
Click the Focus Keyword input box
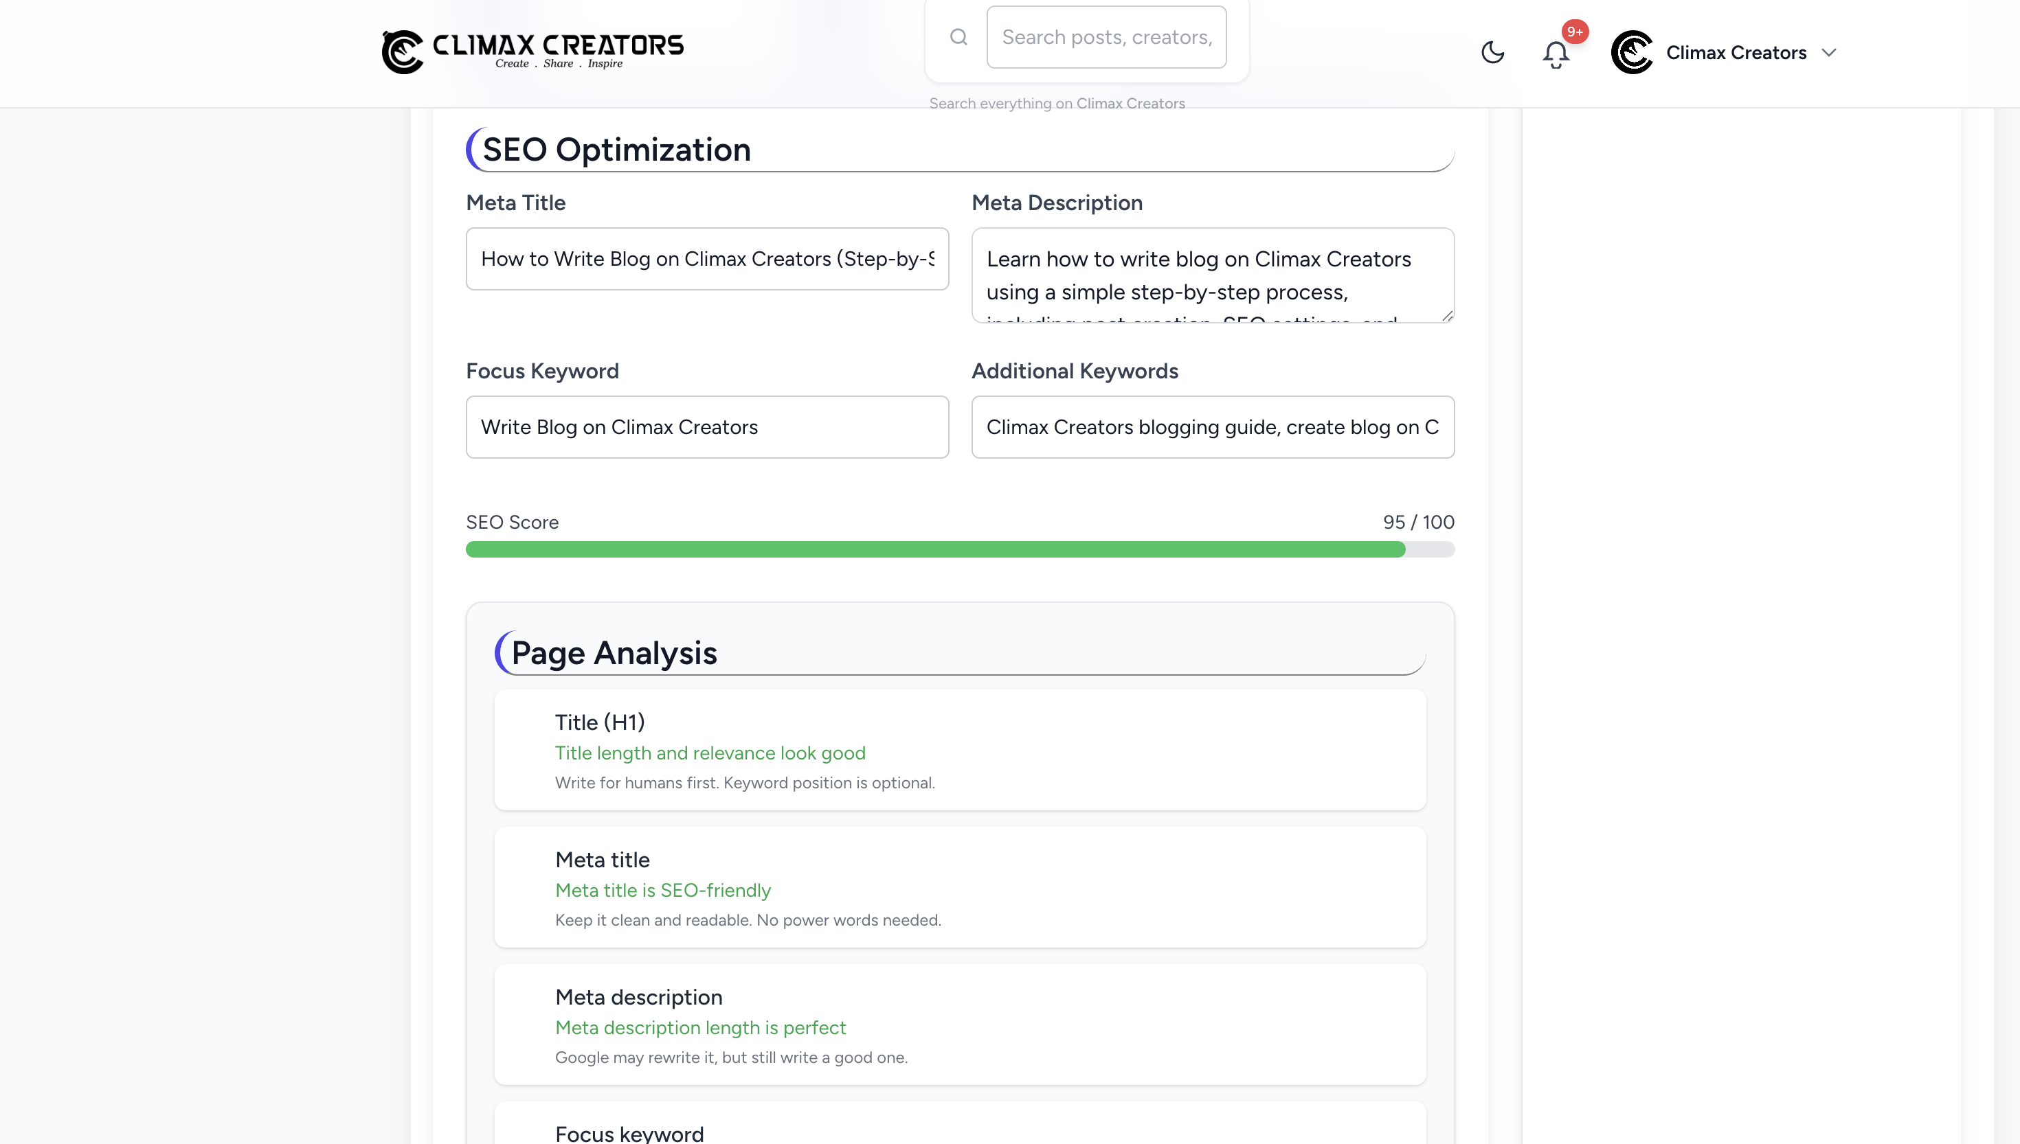point(706,426)
